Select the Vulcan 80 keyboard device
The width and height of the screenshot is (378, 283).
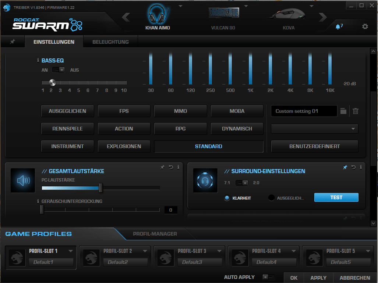click(x=223, y=19)
